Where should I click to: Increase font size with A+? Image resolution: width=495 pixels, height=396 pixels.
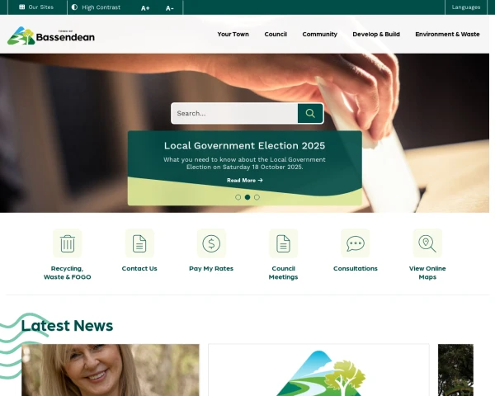[145, 8]
